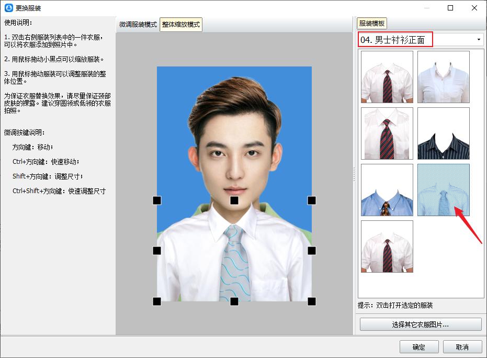Click the 更换服装 app icon in title bar

pos(8,8)
